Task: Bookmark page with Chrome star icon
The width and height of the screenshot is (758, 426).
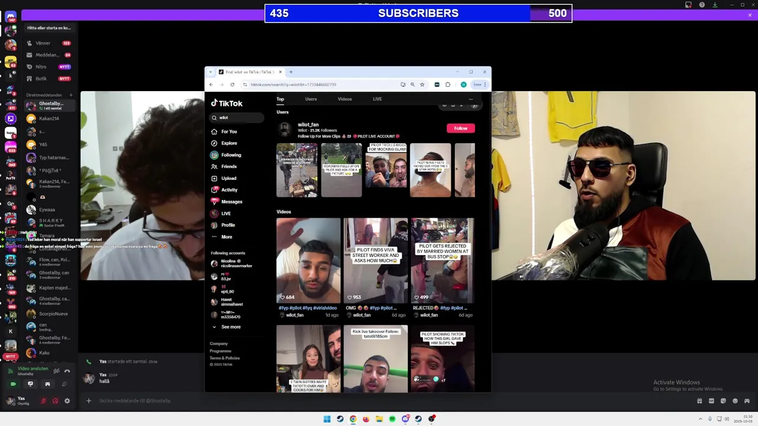Action: click(422, 85)
